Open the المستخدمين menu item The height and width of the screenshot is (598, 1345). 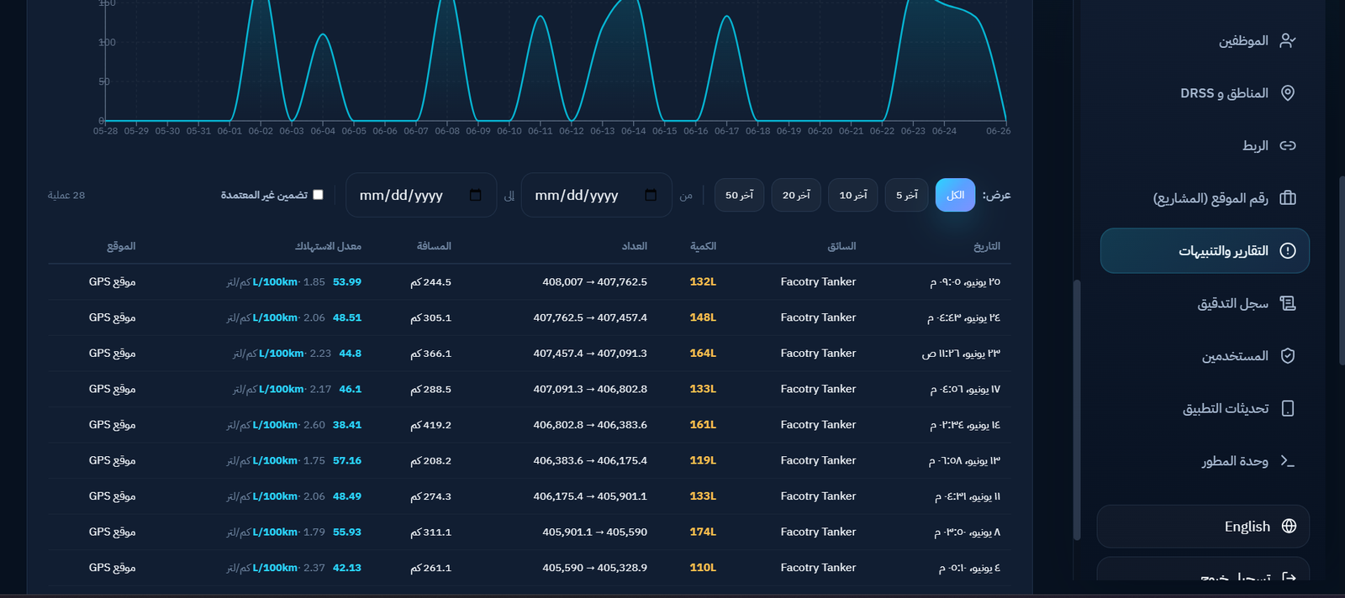[x=1204, y=355]
